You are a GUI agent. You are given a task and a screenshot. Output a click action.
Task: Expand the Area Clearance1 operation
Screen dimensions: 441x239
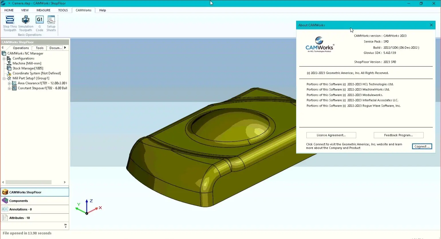(x=9, y=83)
